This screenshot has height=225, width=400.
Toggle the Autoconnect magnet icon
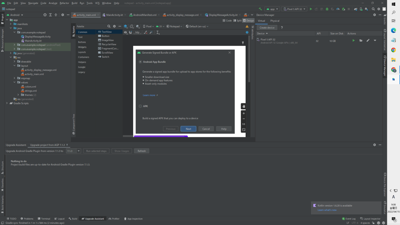pyautogui.click(x=130, y=32)
